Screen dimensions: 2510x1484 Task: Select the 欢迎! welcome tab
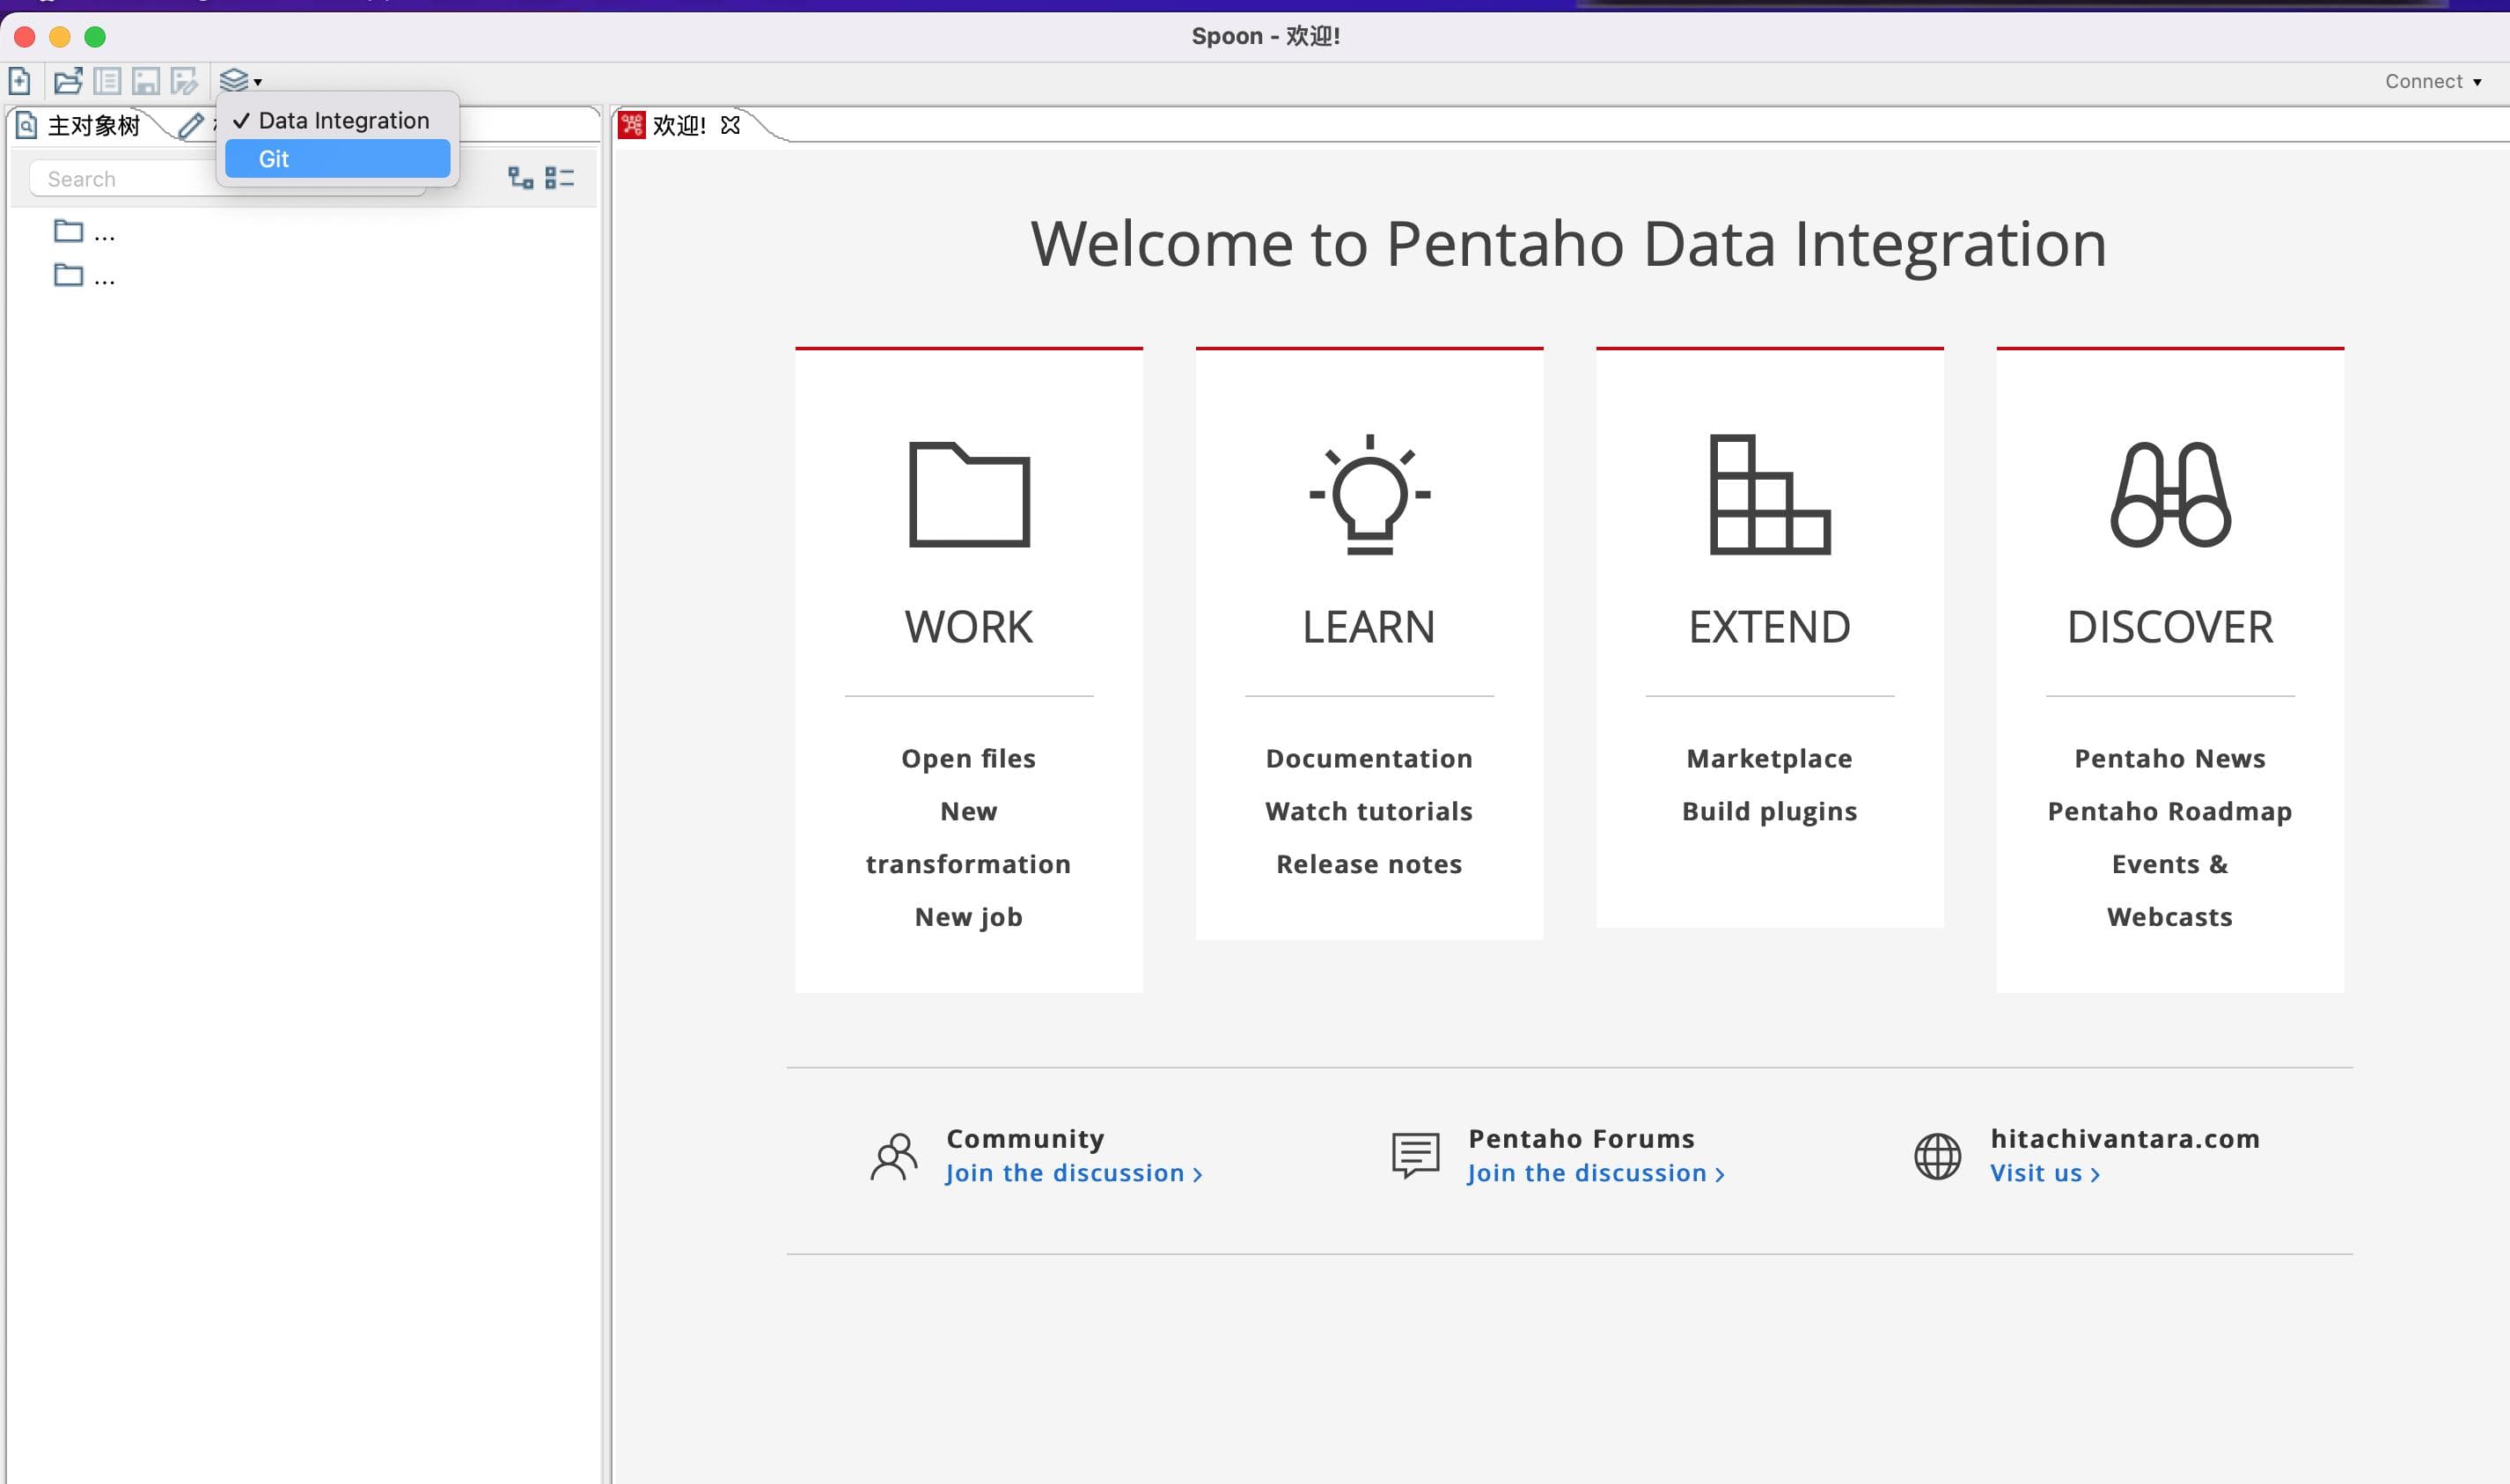[679, 125]
